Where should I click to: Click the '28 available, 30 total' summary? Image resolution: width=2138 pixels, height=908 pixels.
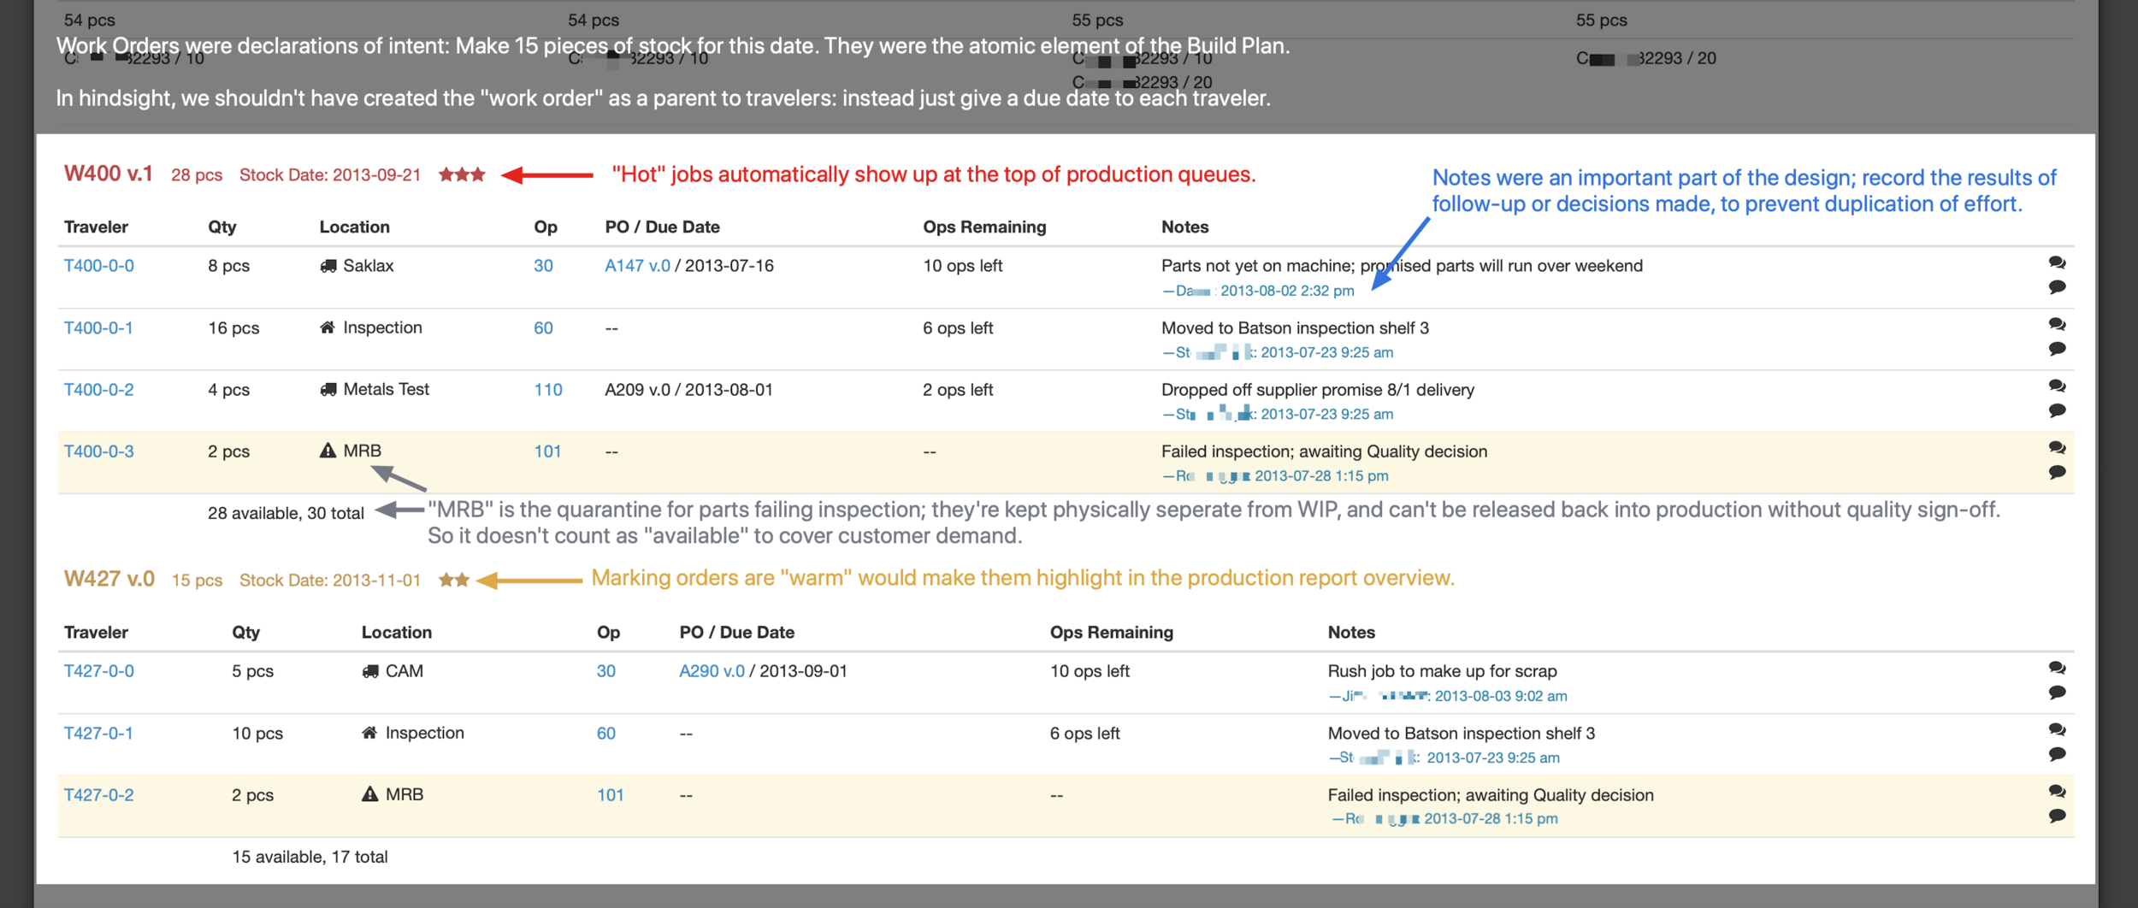286,513
